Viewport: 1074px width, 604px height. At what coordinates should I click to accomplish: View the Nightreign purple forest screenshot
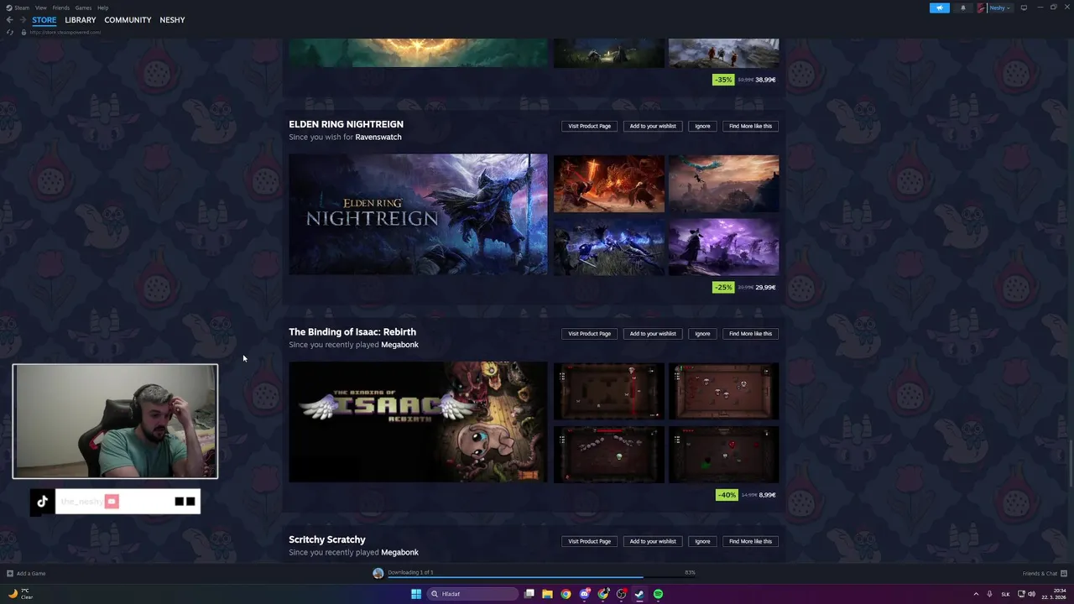click(x=723, y=247)
